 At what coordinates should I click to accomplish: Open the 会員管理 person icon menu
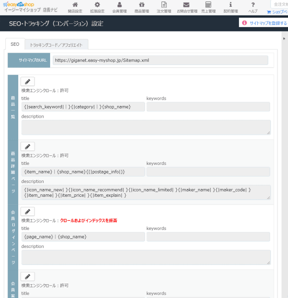click(120, 7)
